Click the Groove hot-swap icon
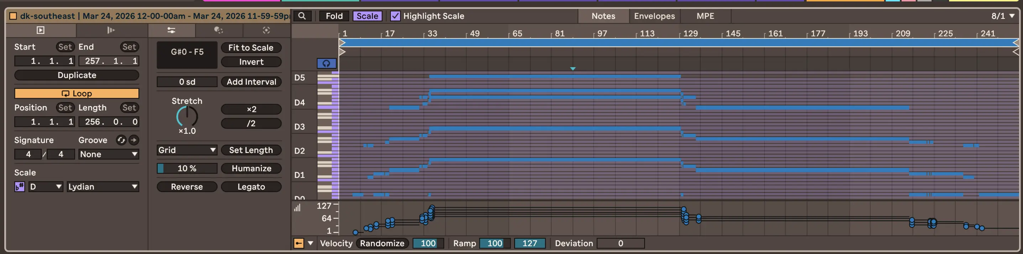The width and height of the screenshot is (1023, 254). pos(121,140)
